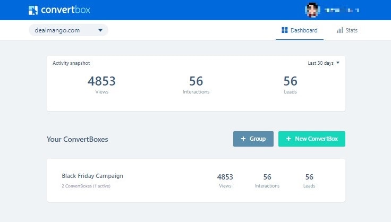The image size is (391, 222).
Task: Click the ConvertBox logo icon
Action: coord(33,10)
